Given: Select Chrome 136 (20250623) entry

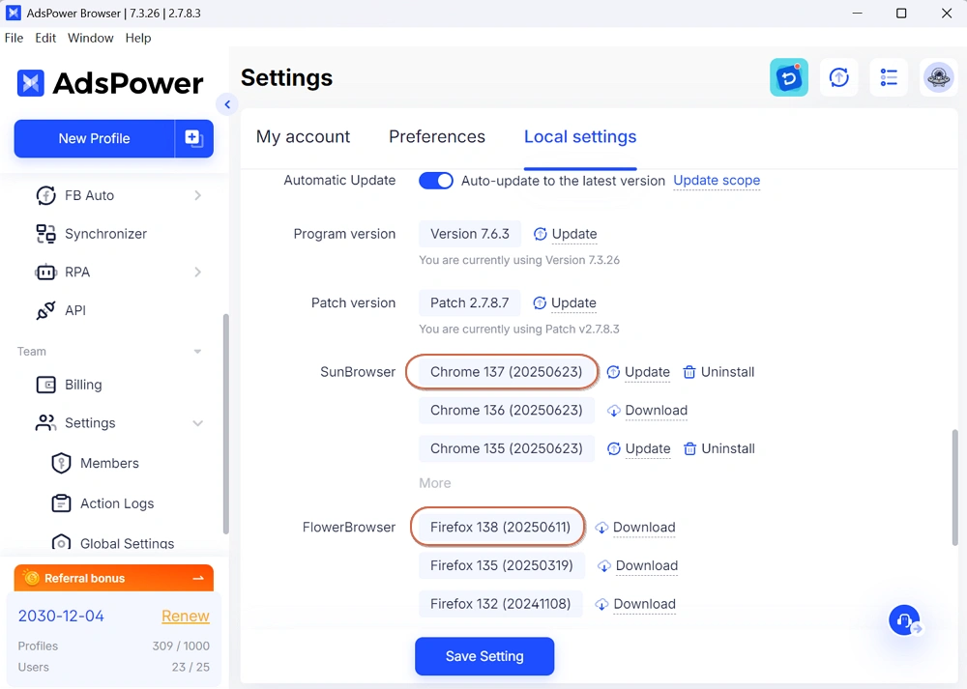Looking at the screenshot, I should (507, 411).
